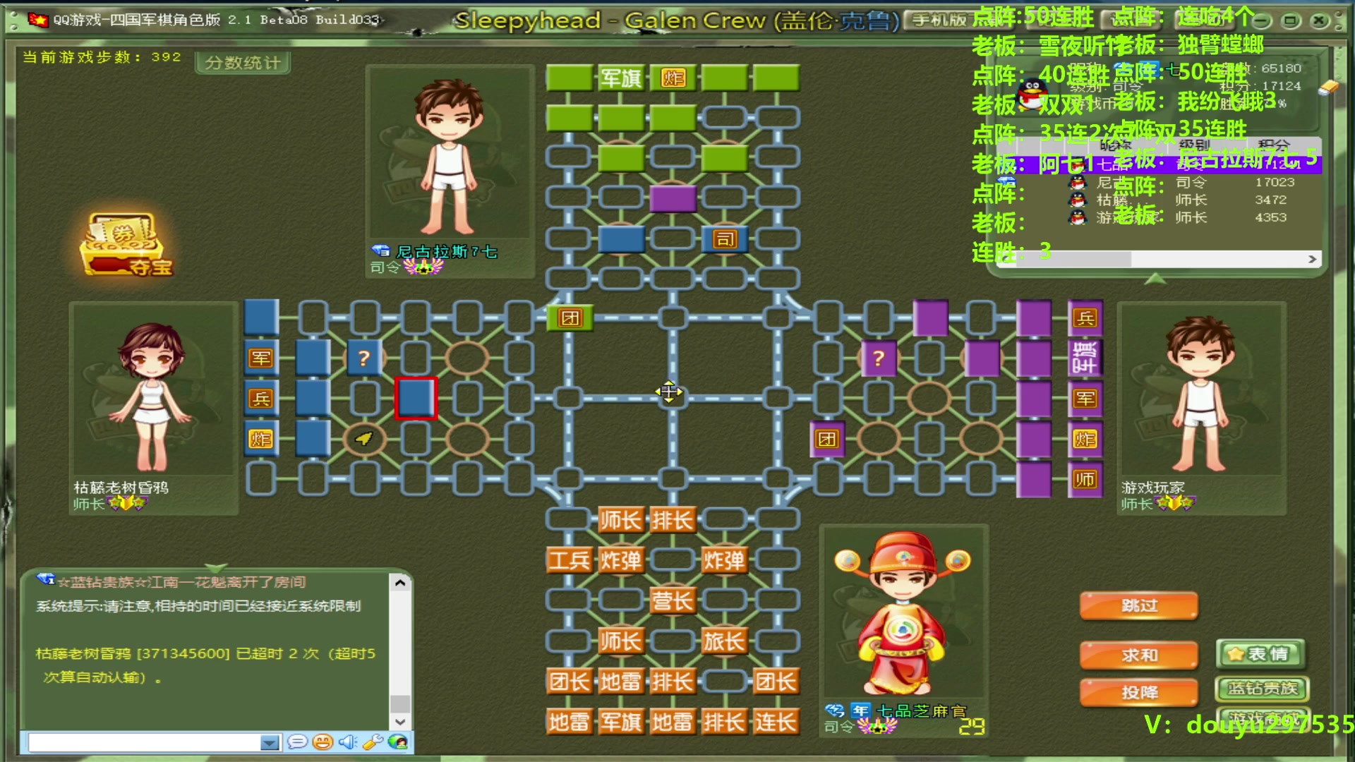Click the chat scrollbar thumb

pos(400,704)
